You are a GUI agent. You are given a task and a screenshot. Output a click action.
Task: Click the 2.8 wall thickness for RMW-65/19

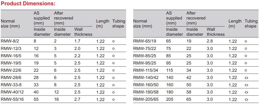209,41
